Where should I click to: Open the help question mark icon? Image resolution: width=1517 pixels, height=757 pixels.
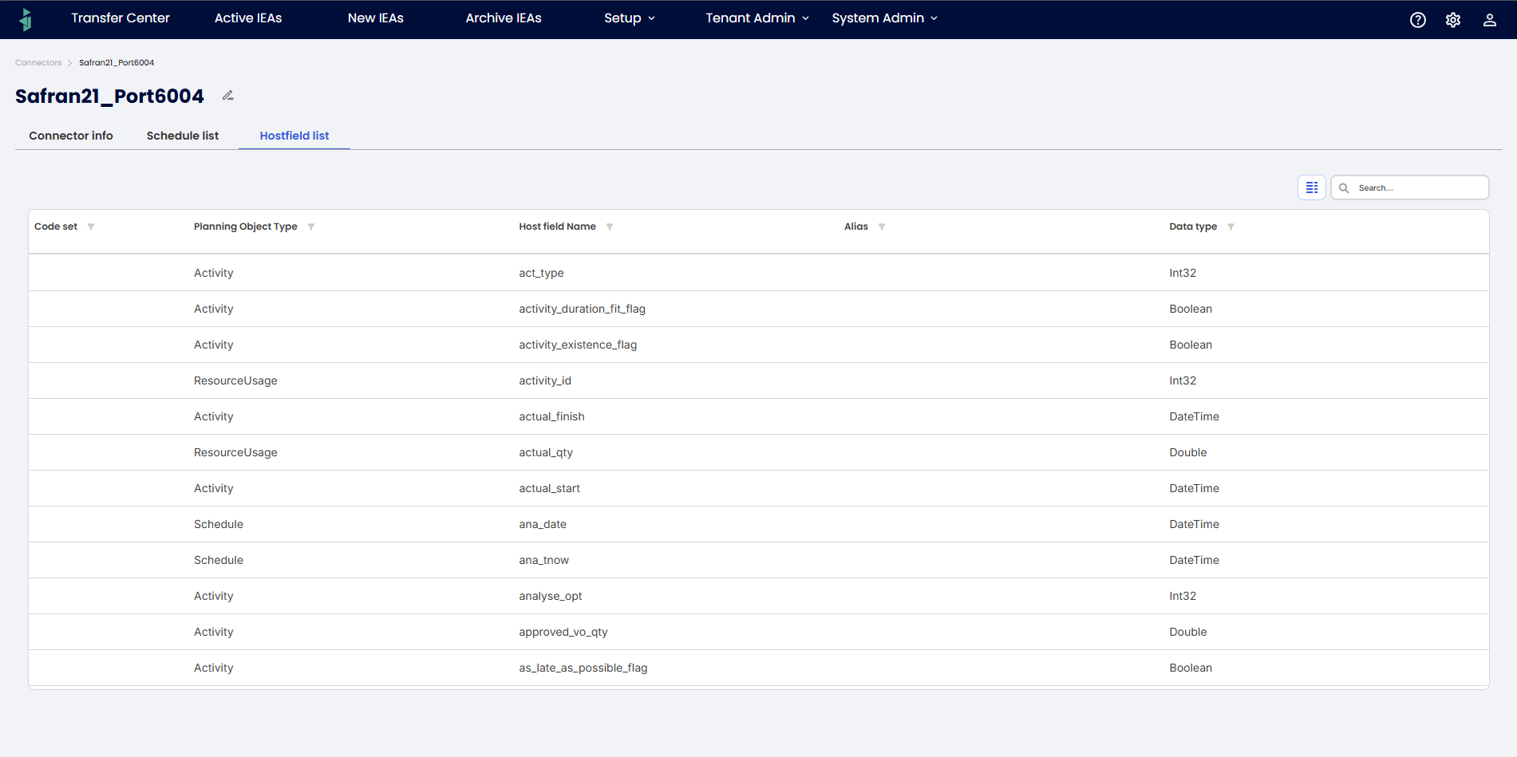point(1418,20)
